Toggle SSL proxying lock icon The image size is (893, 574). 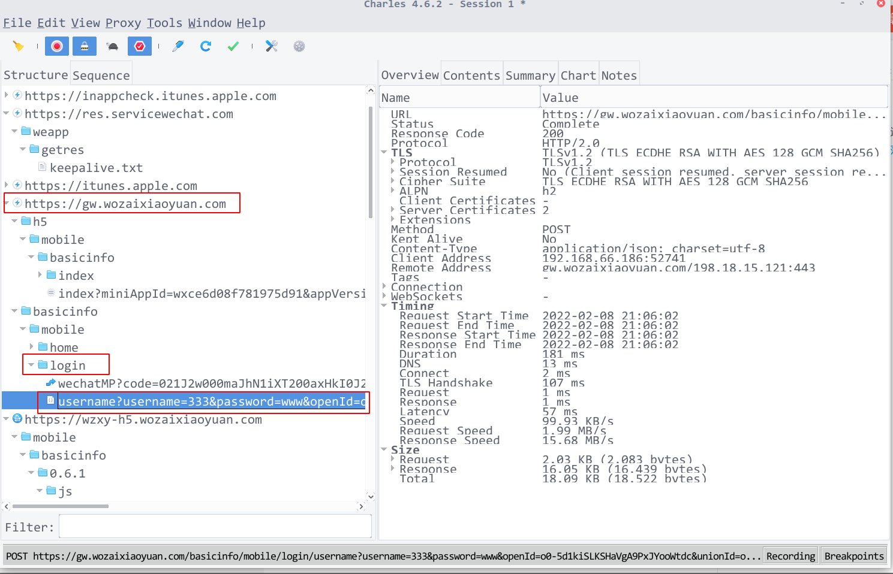pos(85,46)
